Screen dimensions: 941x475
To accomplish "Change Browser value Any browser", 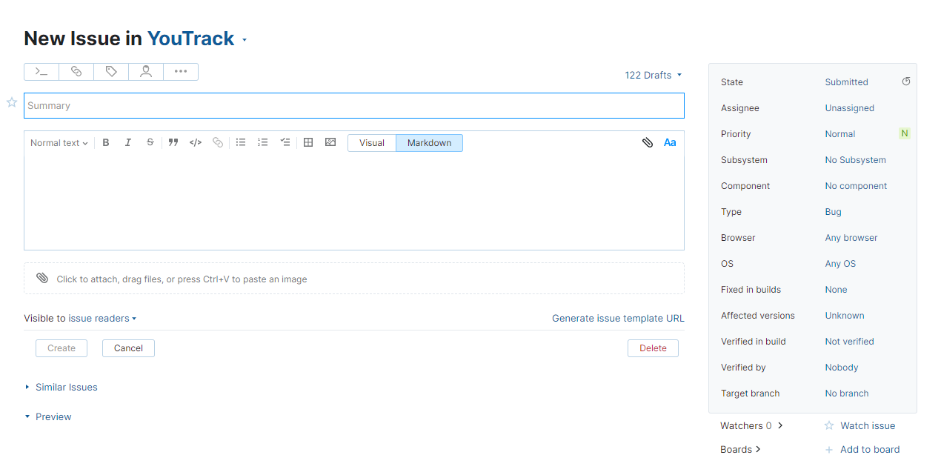I will [851, 238].
